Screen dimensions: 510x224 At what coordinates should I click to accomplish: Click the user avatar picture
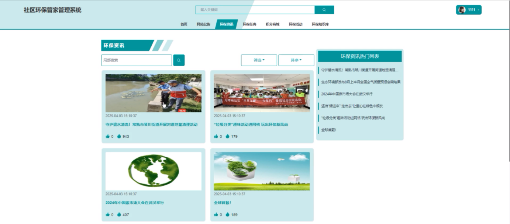pyautogui.click(x=462, y=10)
